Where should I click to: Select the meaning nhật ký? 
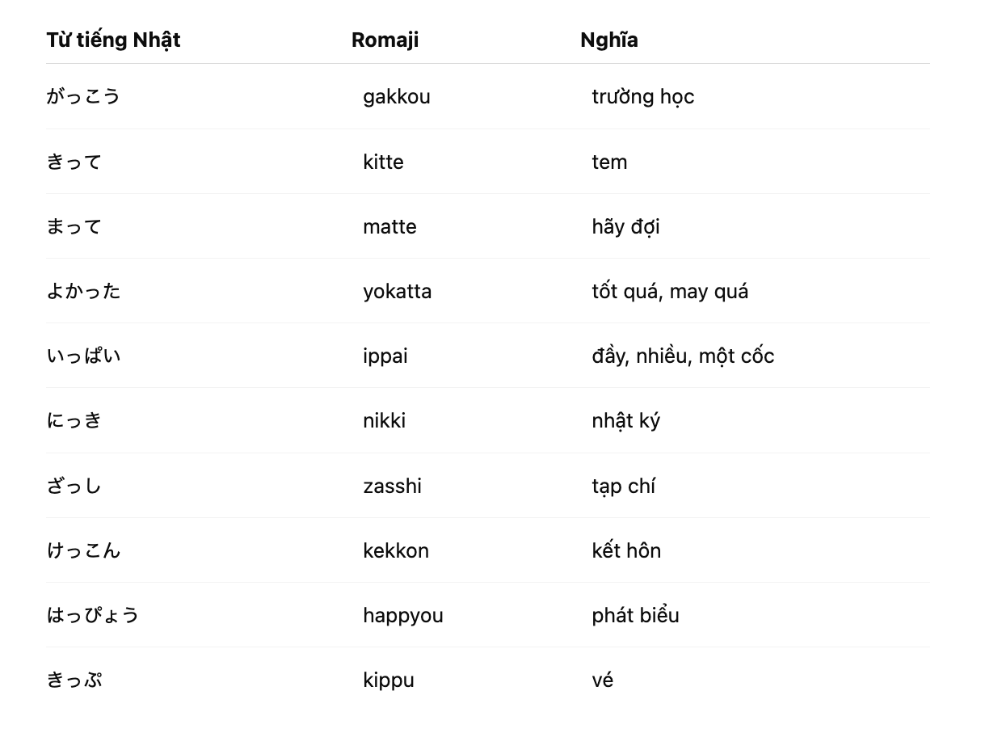626,421
